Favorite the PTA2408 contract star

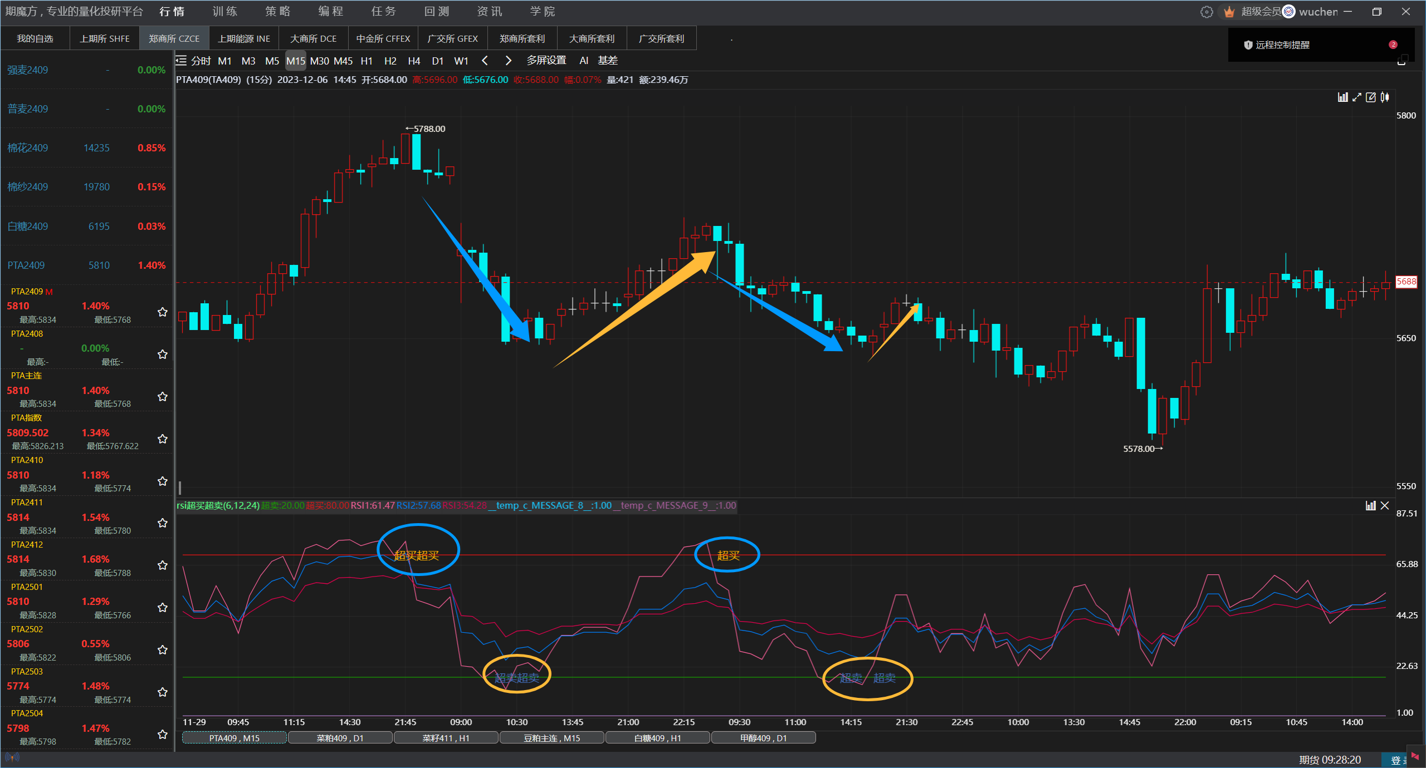tap(163, 354)
